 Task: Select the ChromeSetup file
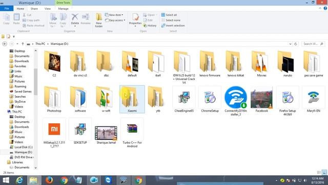pyautogui.click(x=210, y=99)
